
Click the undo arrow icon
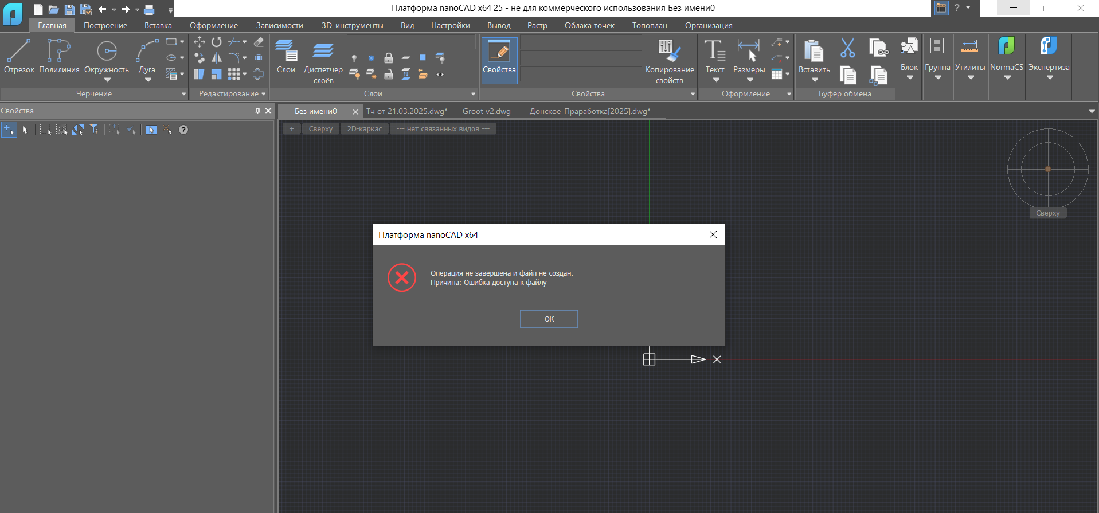click(x=103, y=9)
